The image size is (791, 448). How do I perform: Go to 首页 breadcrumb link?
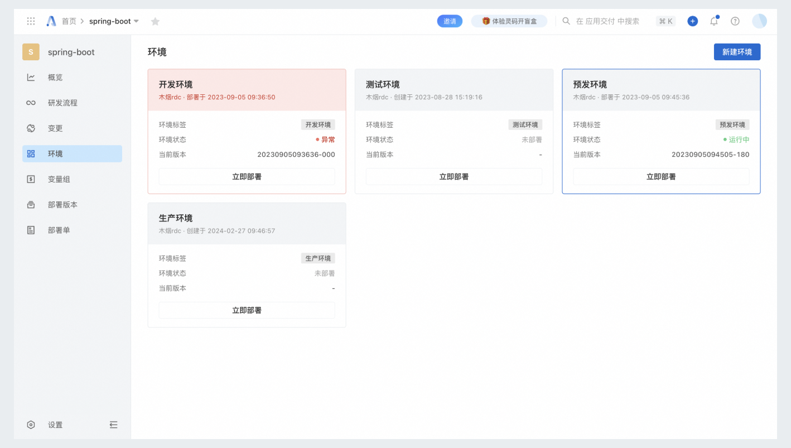[69, 21]
